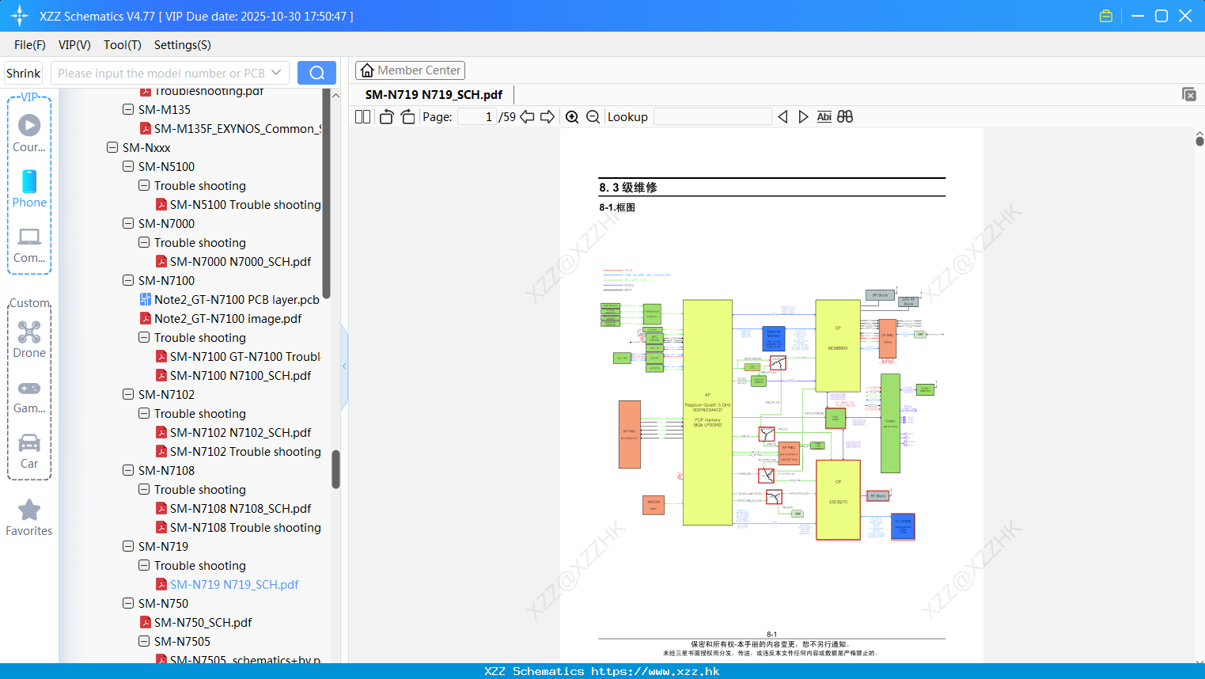Open SM-N7102 Trouble shooting file

tap(245, 451)
